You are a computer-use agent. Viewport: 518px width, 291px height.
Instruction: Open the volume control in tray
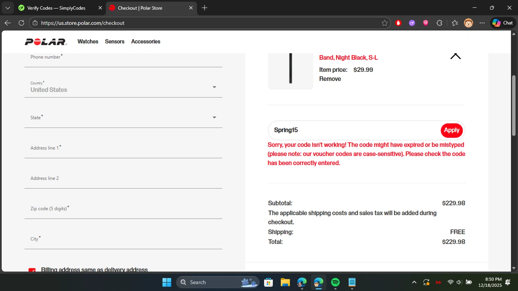click(x=459, y=282)
